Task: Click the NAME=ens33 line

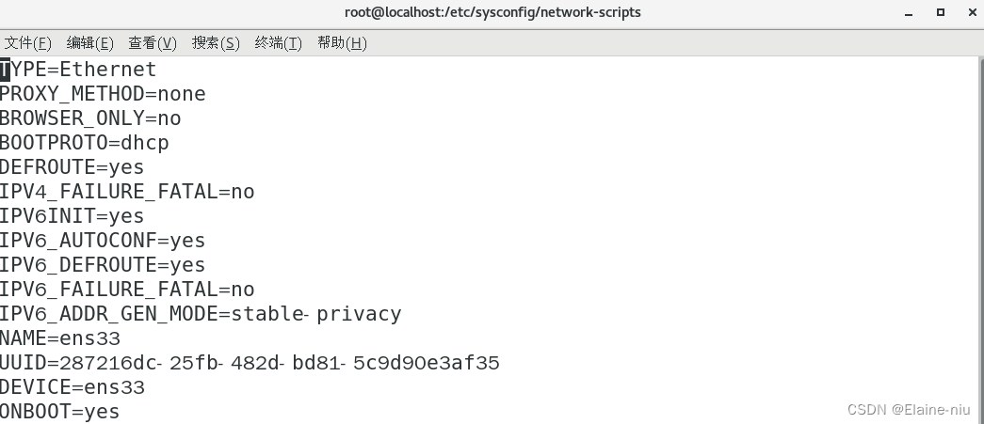Action: point(60,338)
